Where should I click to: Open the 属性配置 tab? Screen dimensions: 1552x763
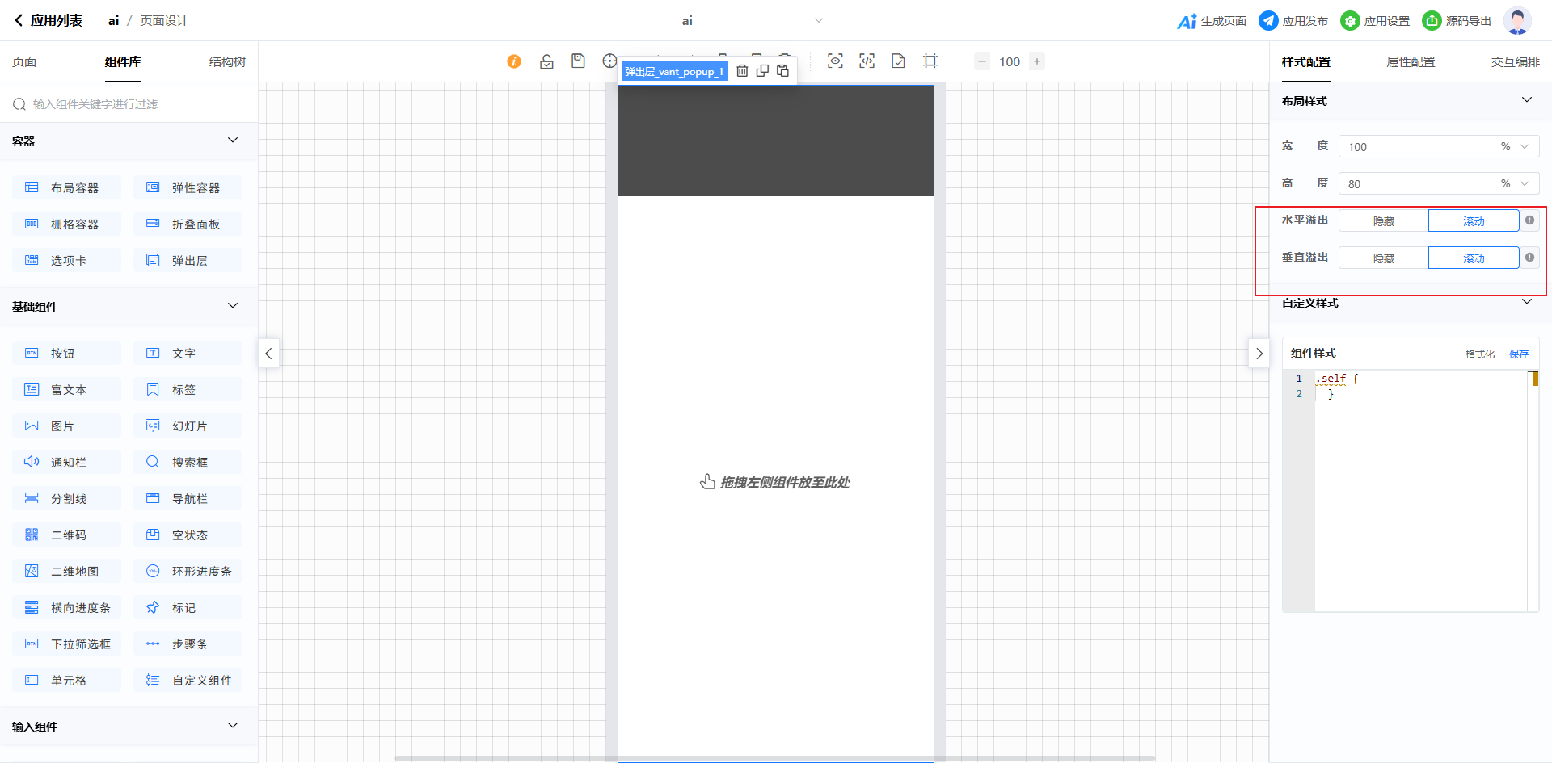[1411, 62]
